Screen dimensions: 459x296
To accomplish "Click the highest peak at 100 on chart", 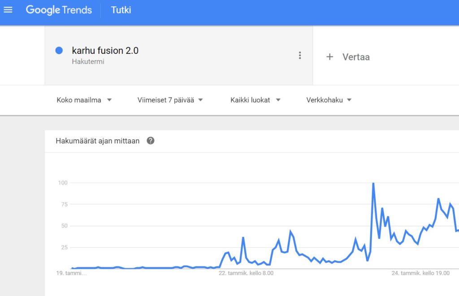I will (x=373, y=184).
